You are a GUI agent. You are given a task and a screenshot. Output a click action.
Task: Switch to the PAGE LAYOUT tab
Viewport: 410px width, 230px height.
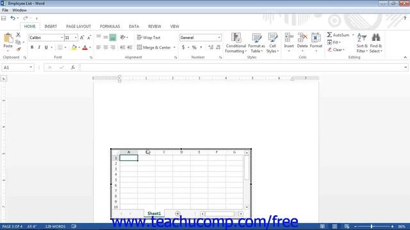coord(78,26)
